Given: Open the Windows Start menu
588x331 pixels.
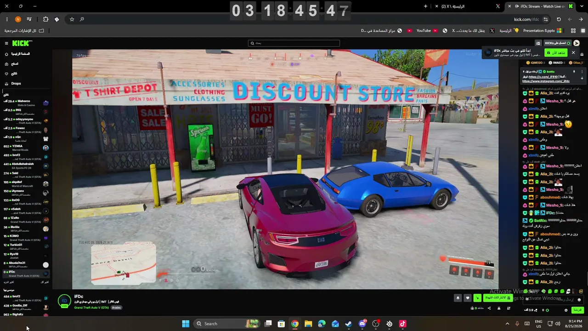Looking at the screenshot, I should 186,324.
